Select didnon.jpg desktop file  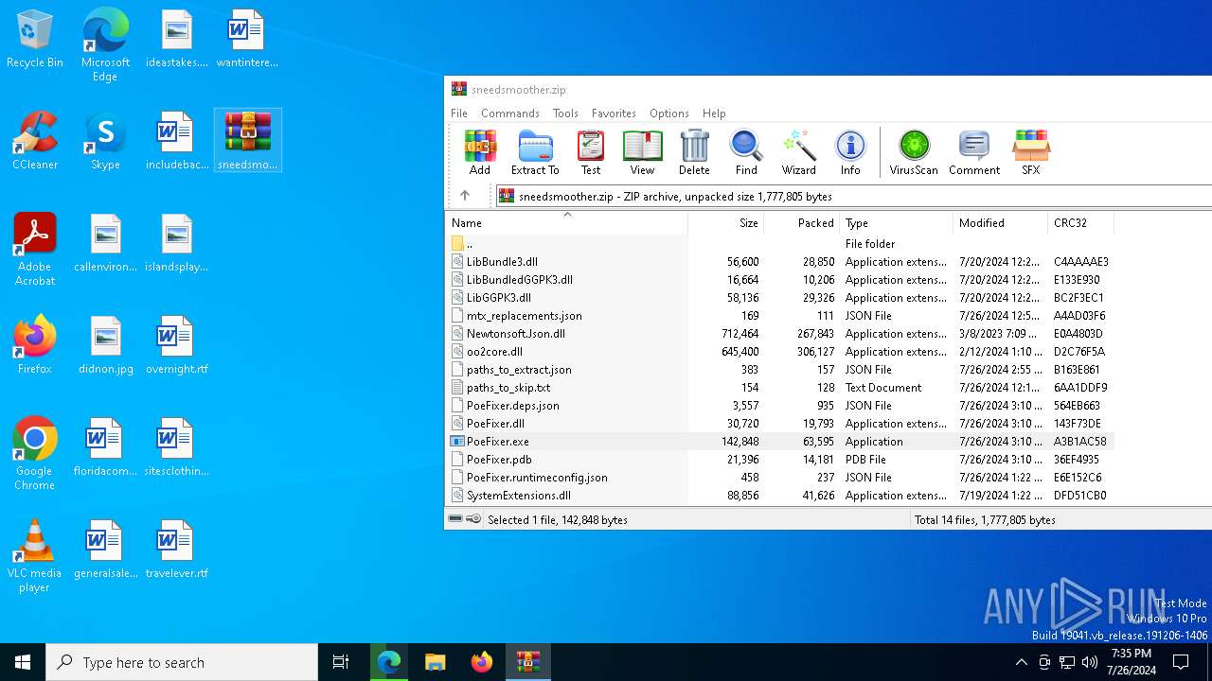(x=105, y=346)
